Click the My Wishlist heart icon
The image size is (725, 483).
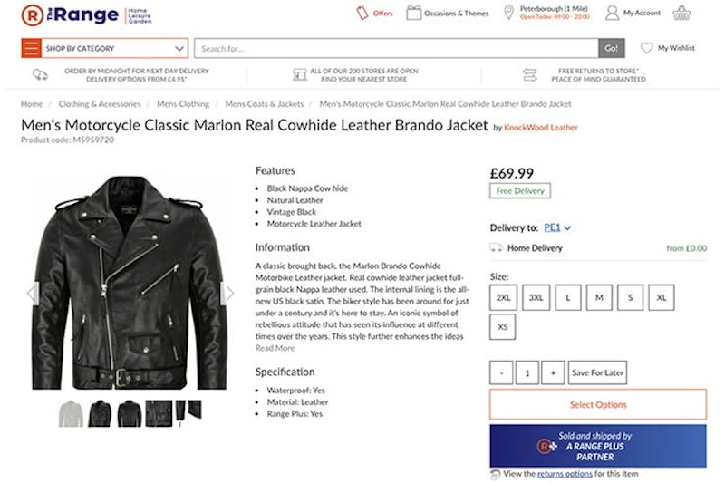click(x=647, y=48)
